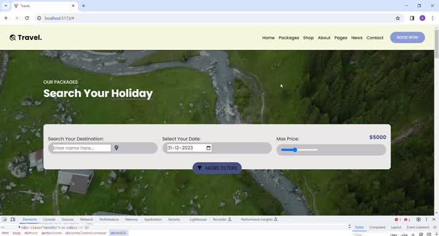Open the Network tab in DevTools
Screen dimensions: 439x236
[x=86, y=220]
